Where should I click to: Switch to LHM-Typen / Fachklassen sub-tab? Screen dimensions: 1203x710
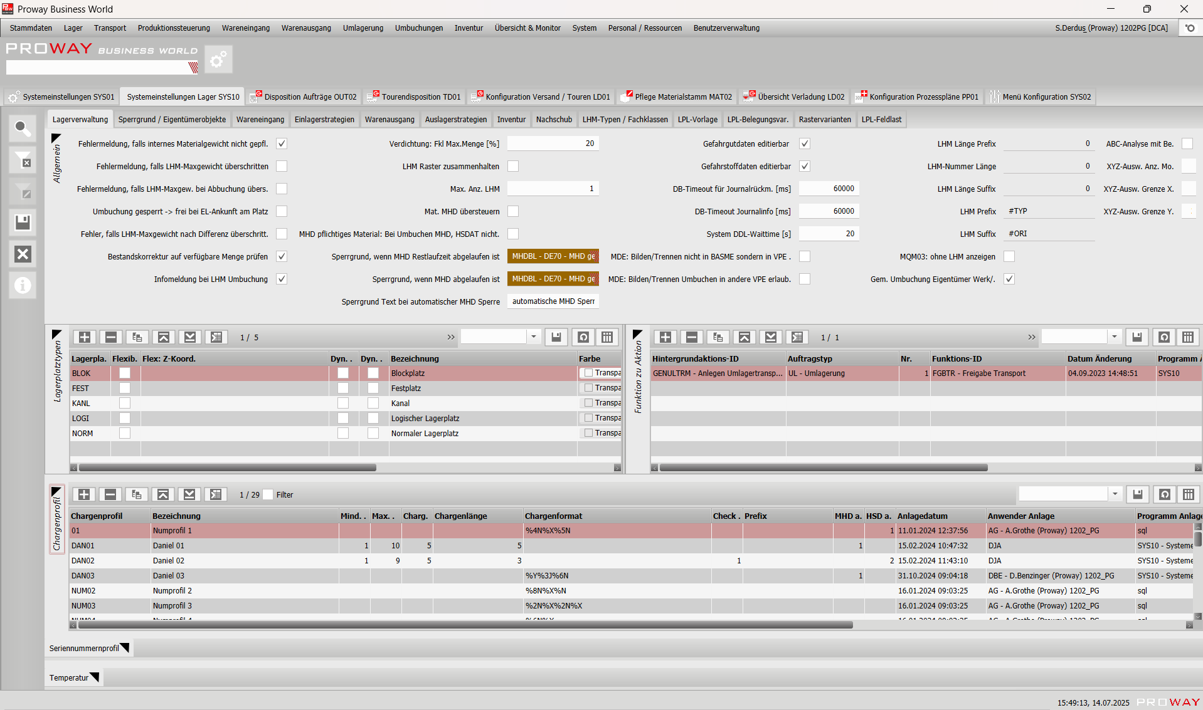point(625,120)
